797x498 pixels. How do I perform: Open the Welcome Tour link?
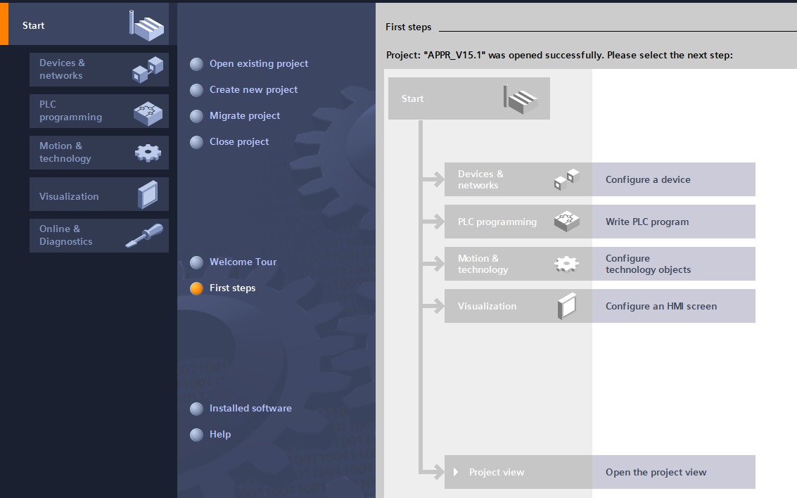click(x=243, y=262)
